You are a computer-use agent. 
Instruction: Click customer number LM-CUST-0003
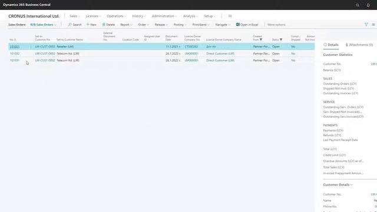coord(45,47)
